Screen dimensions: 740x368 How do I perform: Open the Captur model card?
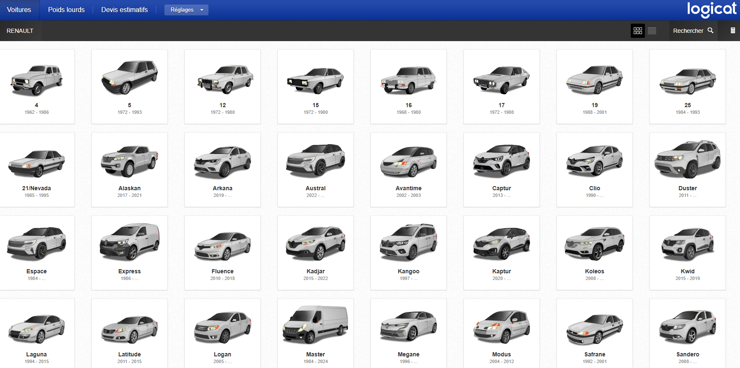pos(502,170)
